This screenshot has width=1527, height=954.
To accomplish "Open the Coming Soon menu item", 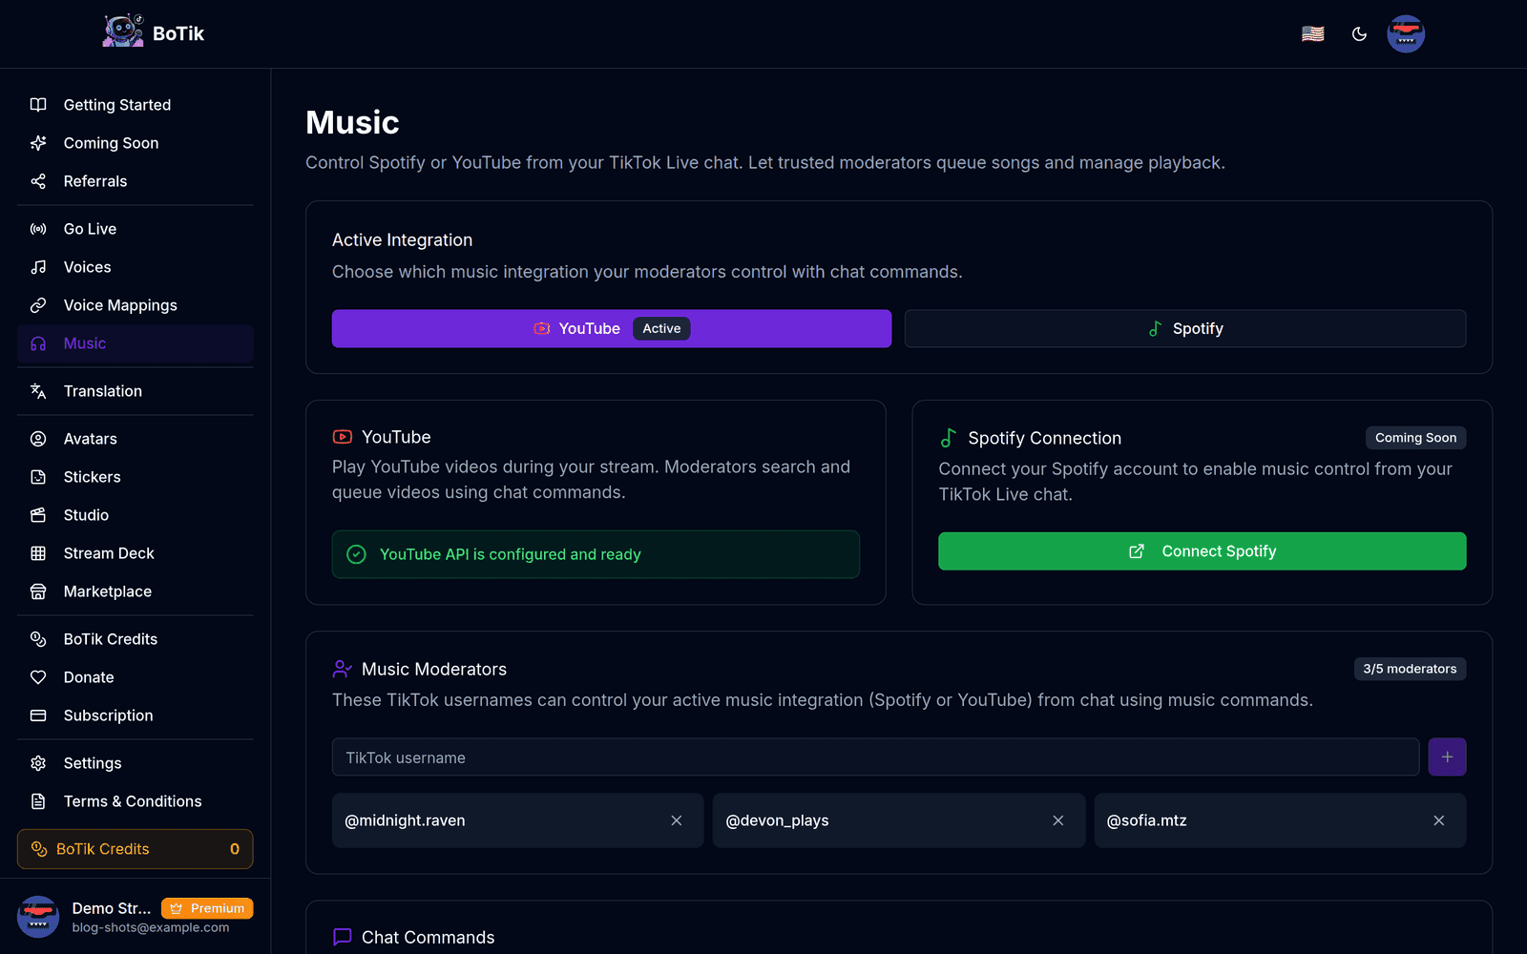I will [x=136, y=143].
